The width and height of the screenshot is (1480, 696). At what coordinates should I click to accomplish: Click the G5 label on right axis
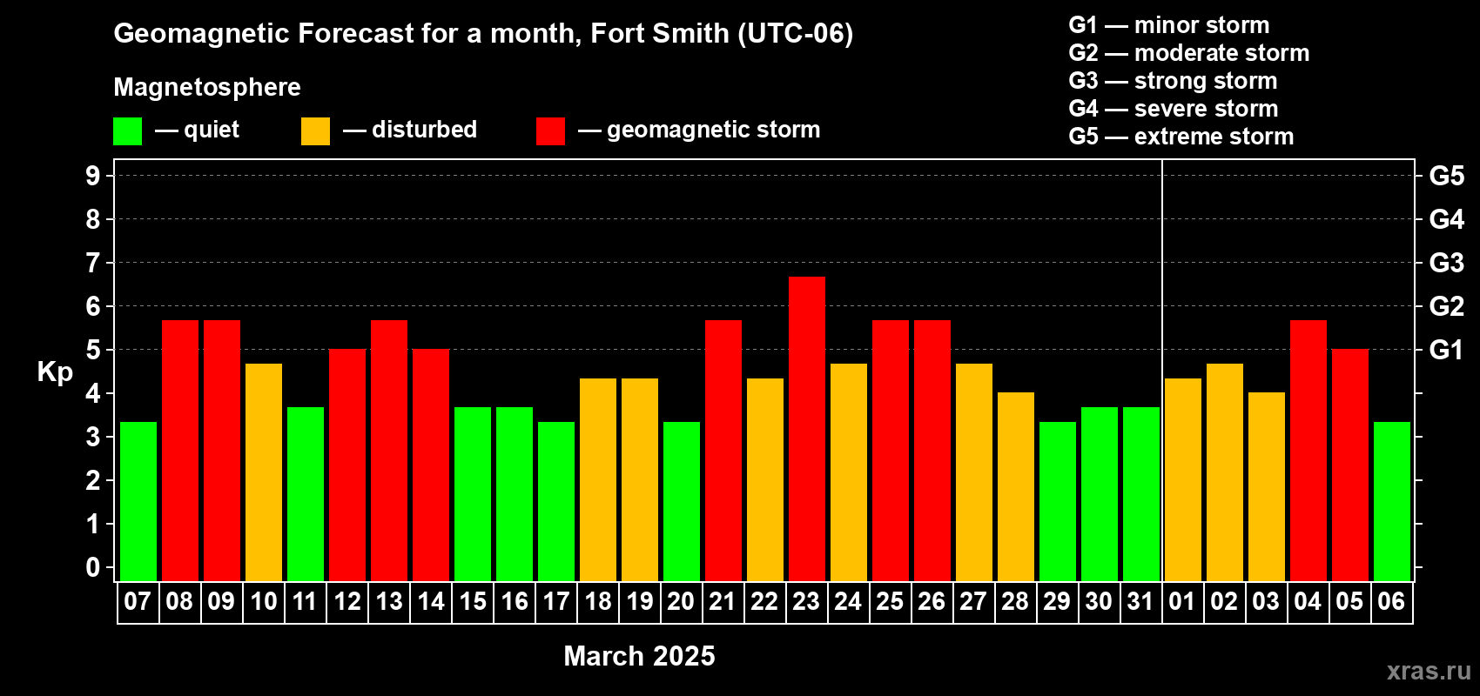click(x=1447, y=176)
